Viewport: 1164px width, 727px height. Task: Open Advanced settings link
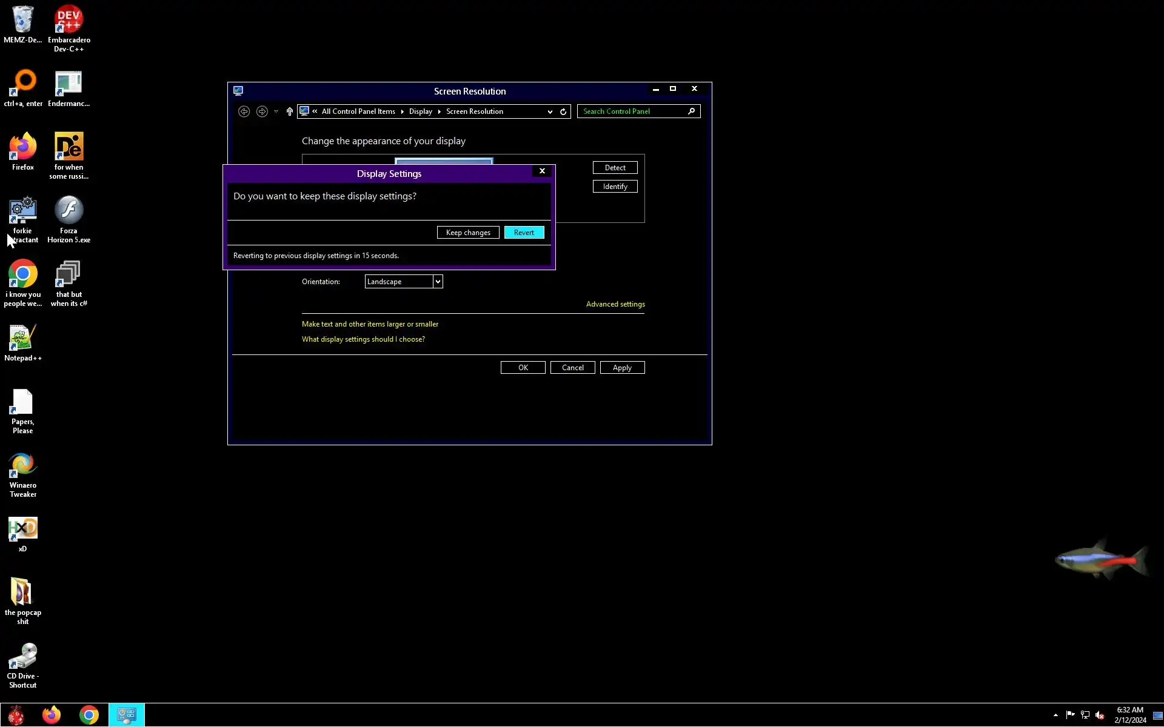pyautogui.click(x=615, y=304)
